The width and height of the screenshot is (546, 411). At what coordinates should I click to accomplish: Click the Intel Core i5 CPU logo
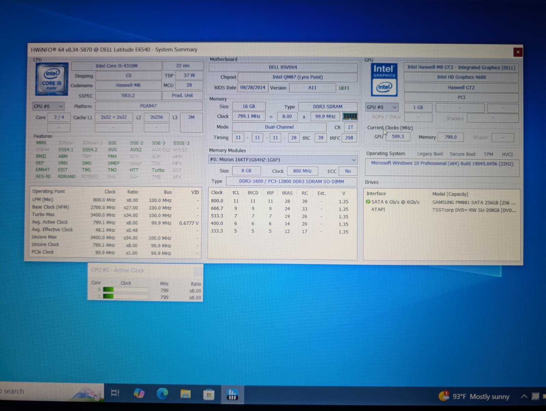52,79
